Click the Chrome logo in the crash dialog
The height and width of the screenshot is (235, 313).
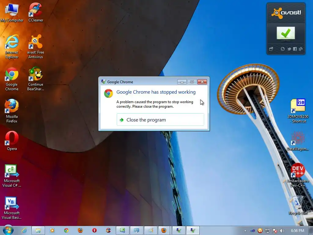(x=109, y=93)
